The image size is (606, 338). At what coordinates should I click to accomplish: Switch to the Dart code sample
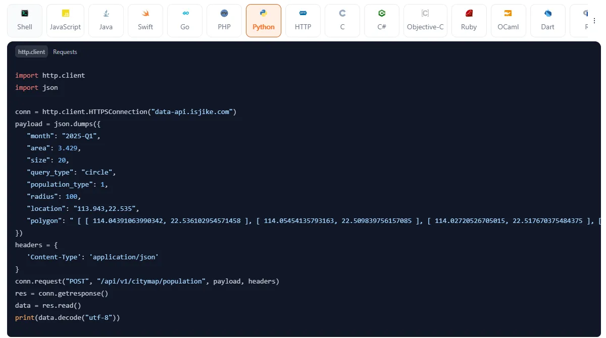click(x=548, y=21)
